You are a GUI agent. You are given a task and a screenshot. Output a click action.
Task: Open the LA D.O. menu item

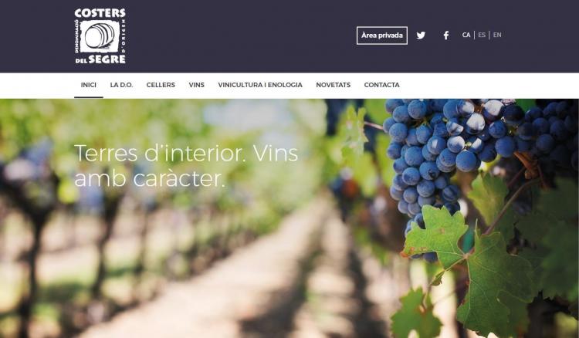(x=121, y=85)
